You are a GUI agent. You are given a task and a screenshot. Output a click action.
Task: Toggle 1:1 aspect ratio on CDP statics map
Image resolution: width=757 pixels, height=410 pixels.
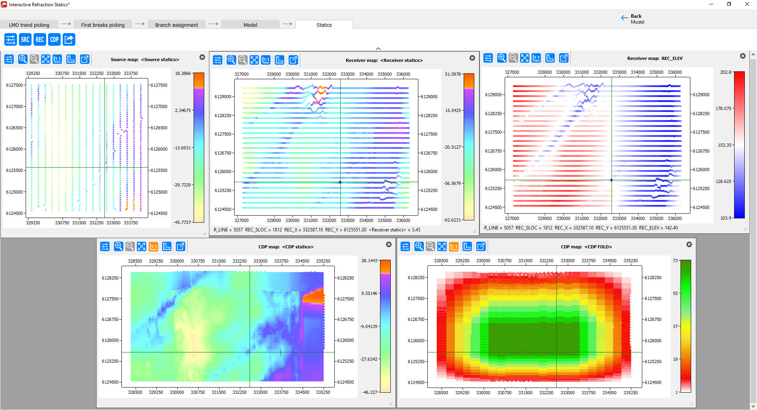pyautogui.click(x=153, y=246)
